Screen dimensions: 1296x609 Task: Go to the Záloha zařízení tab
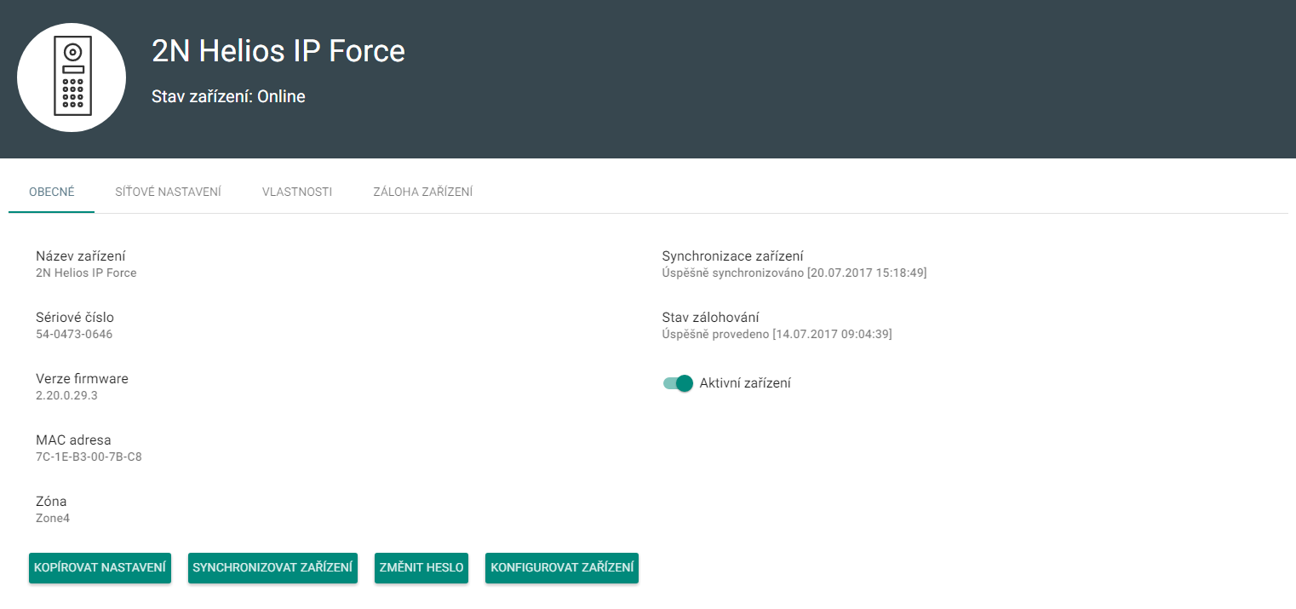[x=423, y=192]
